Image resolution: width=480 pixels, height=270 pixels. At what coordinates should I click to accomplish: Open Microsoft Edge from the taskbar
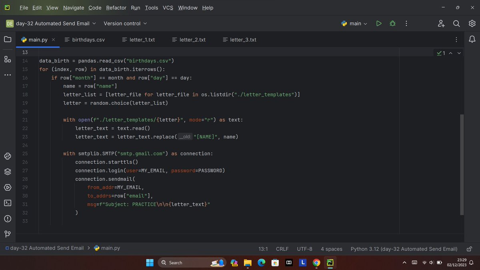click(261, 262)
